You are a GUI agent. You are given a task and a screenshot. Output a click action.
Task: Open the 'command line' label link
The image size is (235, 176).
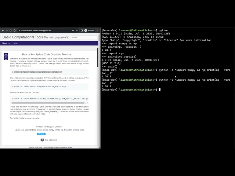click(30, 130)
